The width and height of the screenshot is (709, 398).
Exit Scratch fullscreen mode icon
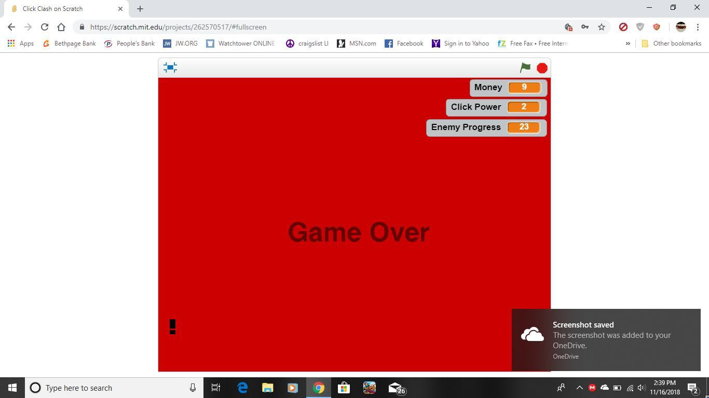click(170, 67)
